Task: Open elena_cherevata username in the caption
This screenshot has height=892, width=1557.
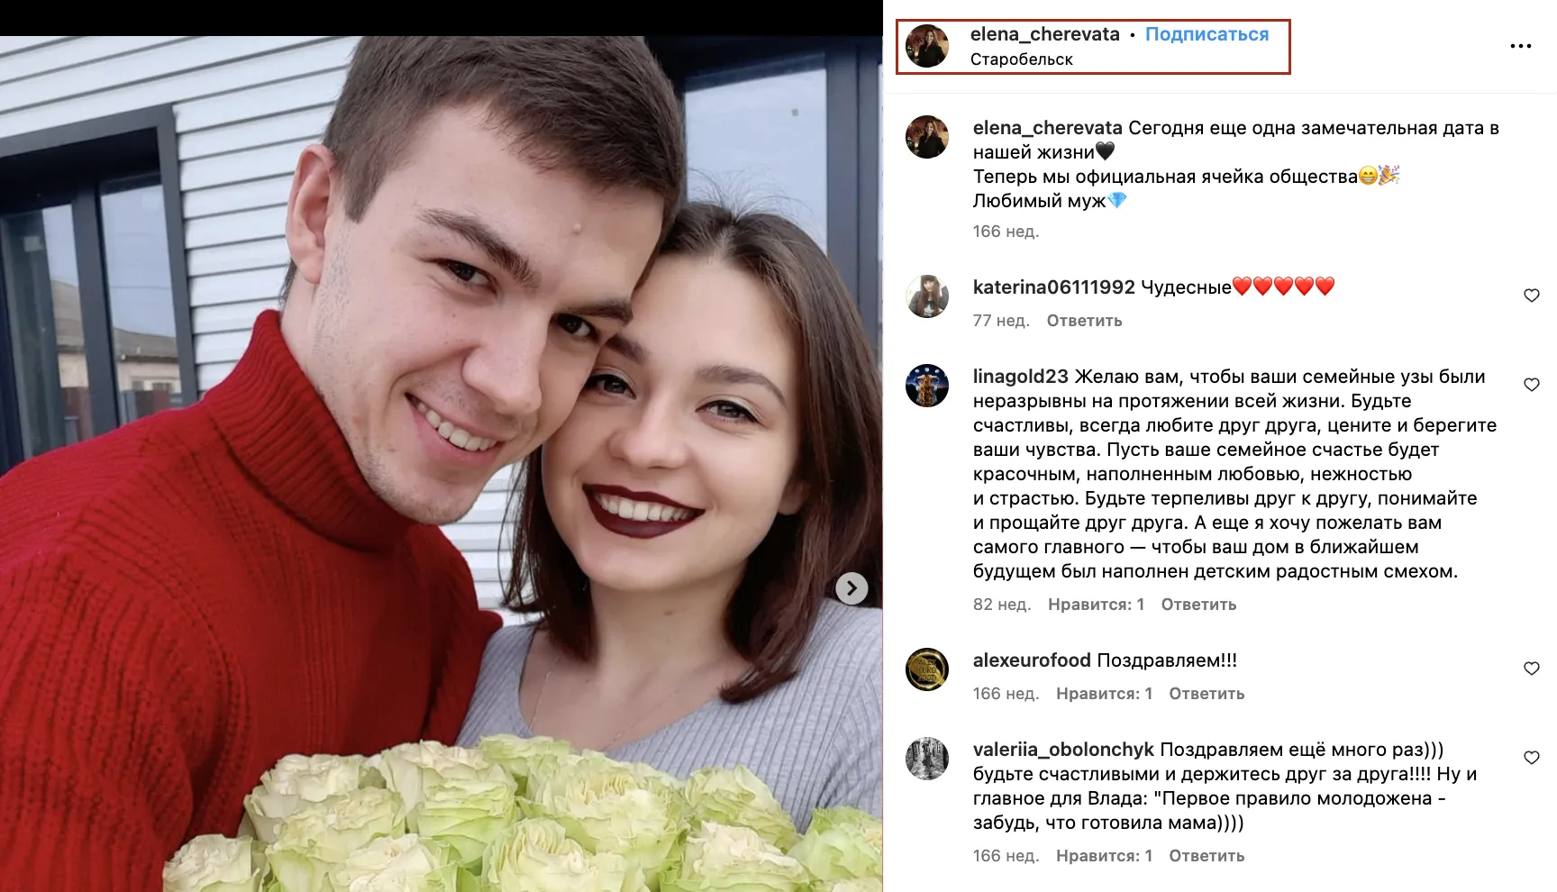Action: click(x=1047, y=128)
